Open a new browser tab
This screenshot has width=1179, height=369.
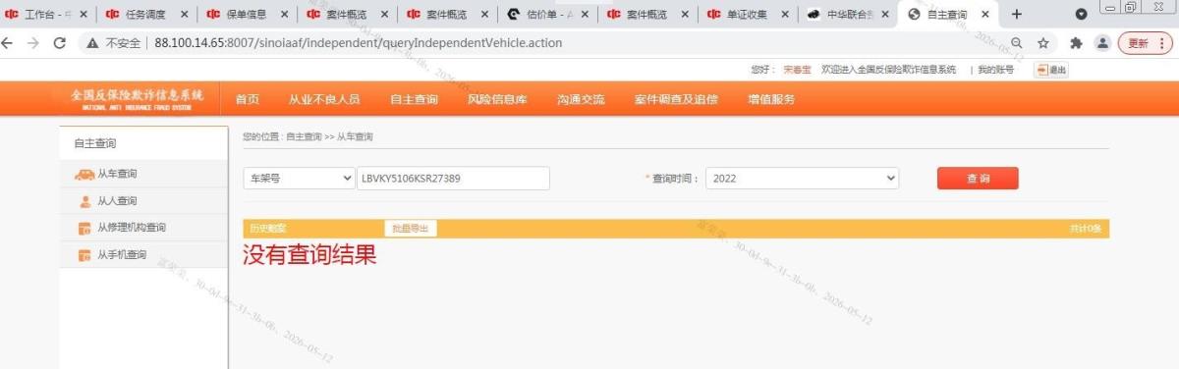1017,14
